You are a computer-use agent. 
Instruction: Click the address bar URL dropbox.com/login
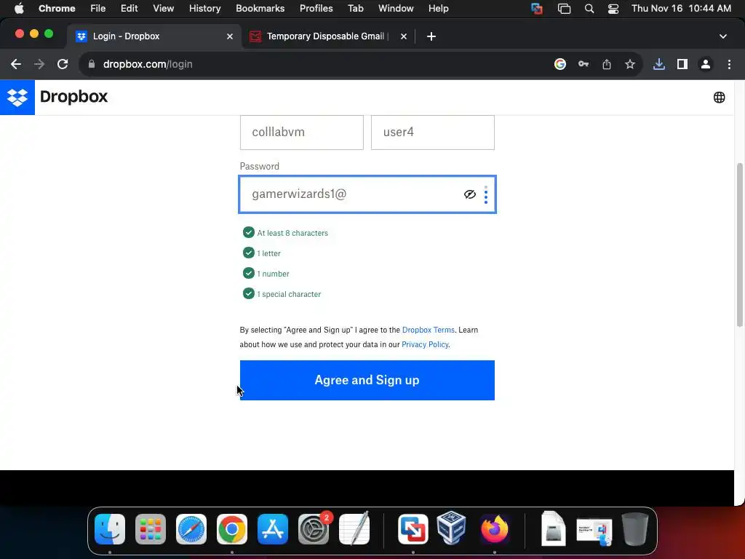coord(148,64)
